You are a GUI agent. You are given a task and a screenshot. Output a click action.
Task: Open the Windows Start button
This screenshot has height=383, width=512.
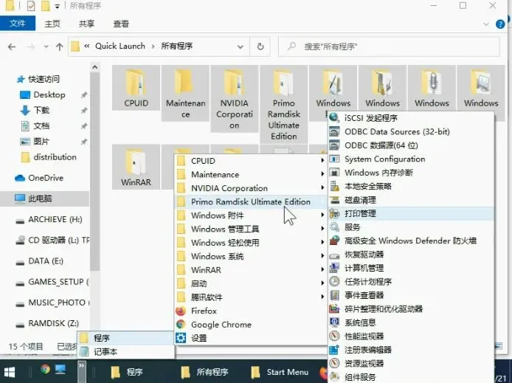pos(9,372)
